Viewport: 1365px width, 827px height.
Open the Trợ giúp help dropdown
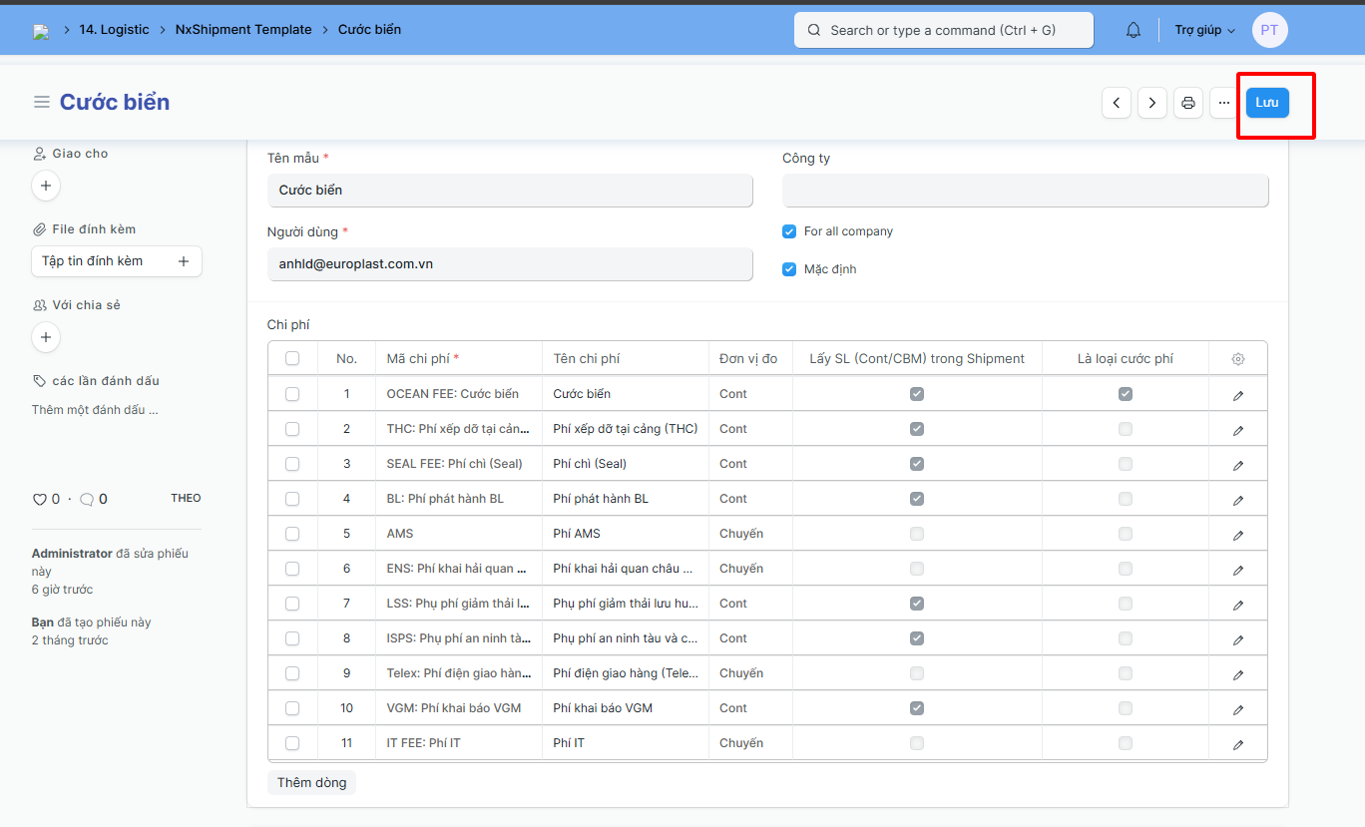coord(1204,30)
